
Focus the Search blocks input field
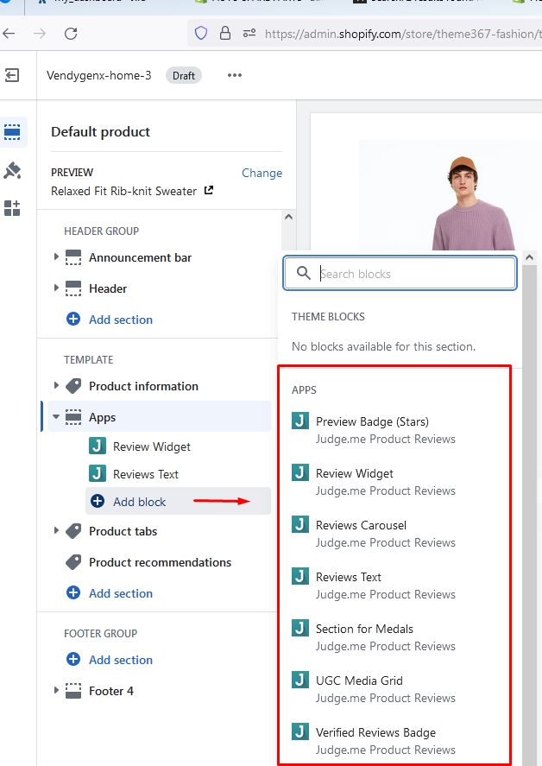[400, 273]
